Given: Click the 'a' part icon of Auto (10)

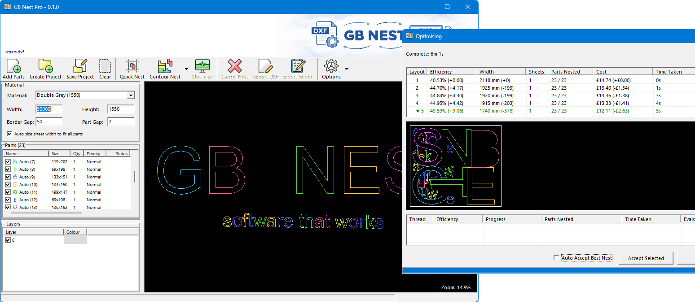Looking at the screenshot, I should coord(15,185).
